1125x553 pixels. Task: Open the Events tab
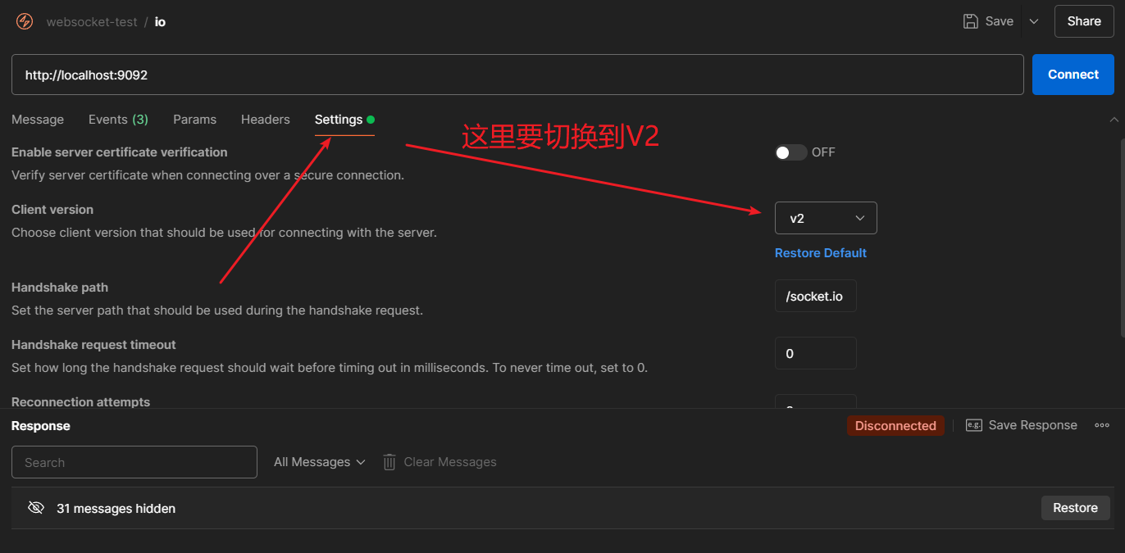117,119
